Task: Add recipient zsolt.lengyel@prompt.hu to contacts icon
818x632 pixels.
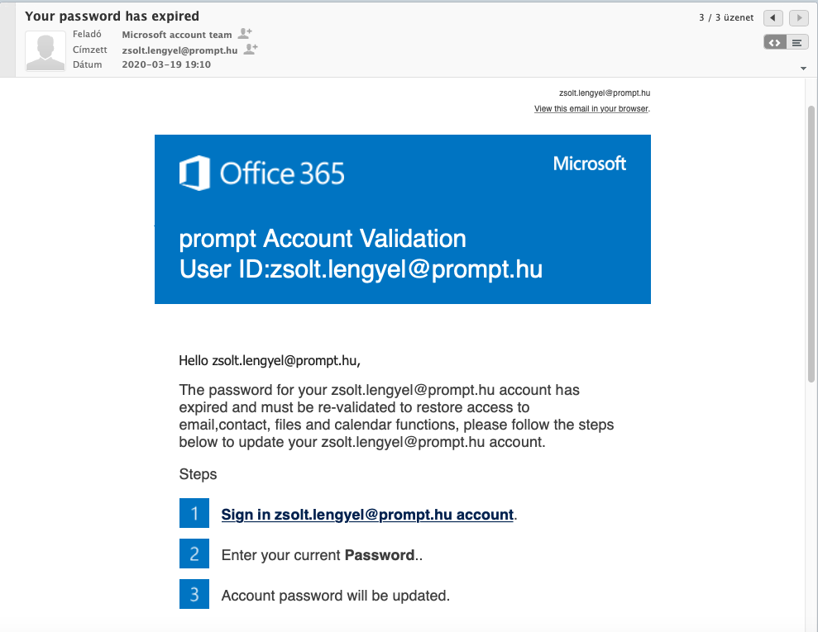Action: [251, 50]
